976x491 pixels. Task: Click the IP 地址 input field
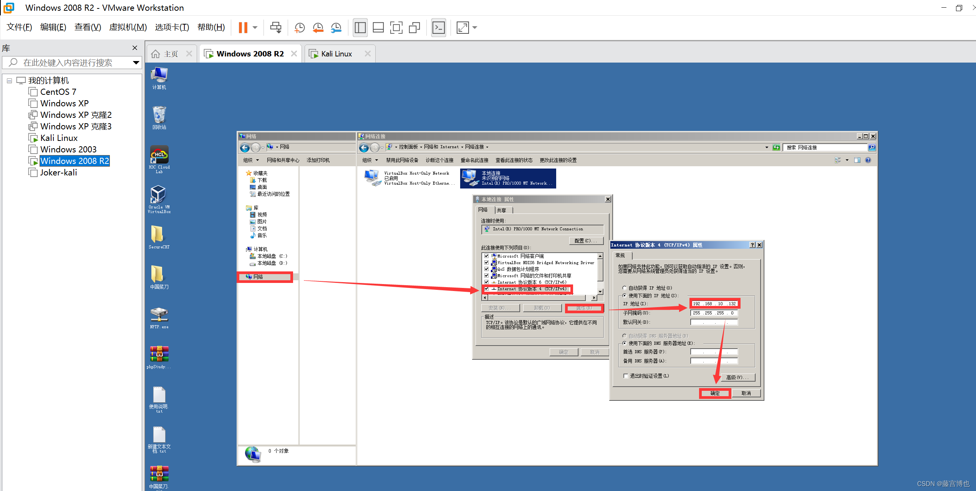point(714,304)
